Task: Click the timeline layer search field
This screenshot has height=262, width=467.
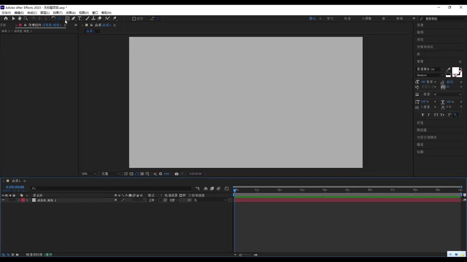Action: (111, 188)
